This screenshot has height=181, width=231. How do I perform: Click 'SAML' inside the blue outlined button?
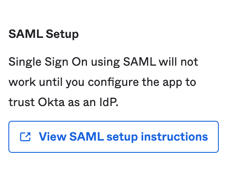pyautogui.click(x=87, y=137)
